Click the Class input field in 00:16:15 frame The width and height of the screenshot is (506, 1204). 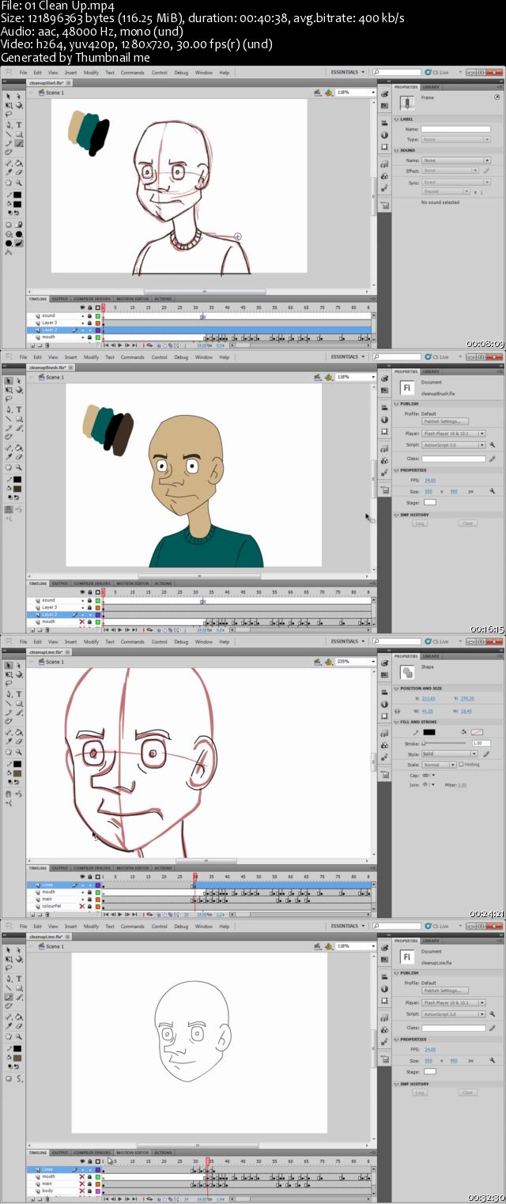click(454, 459)
